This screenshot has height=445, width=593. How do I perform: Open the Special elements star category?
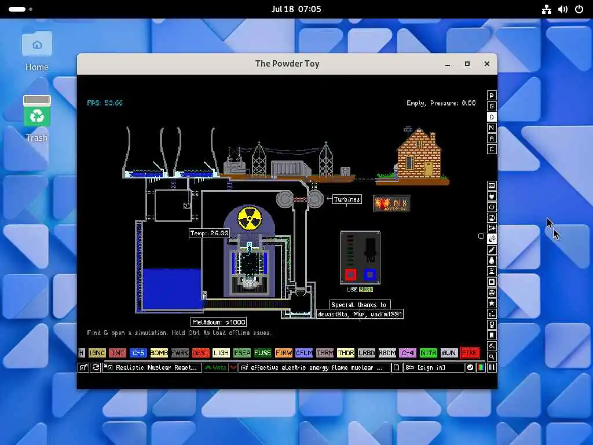tap(492, 303)
